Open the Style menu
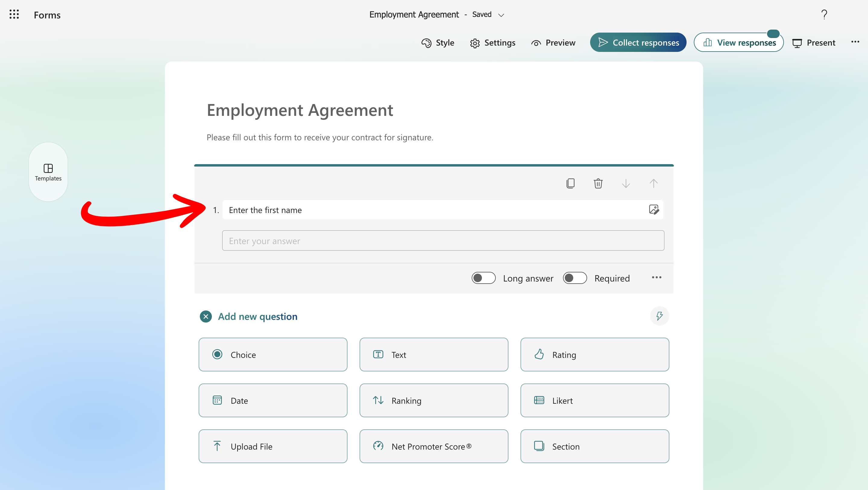Viewport: 868px width, 490px height. pyautogui.click(x=438, y=43)
